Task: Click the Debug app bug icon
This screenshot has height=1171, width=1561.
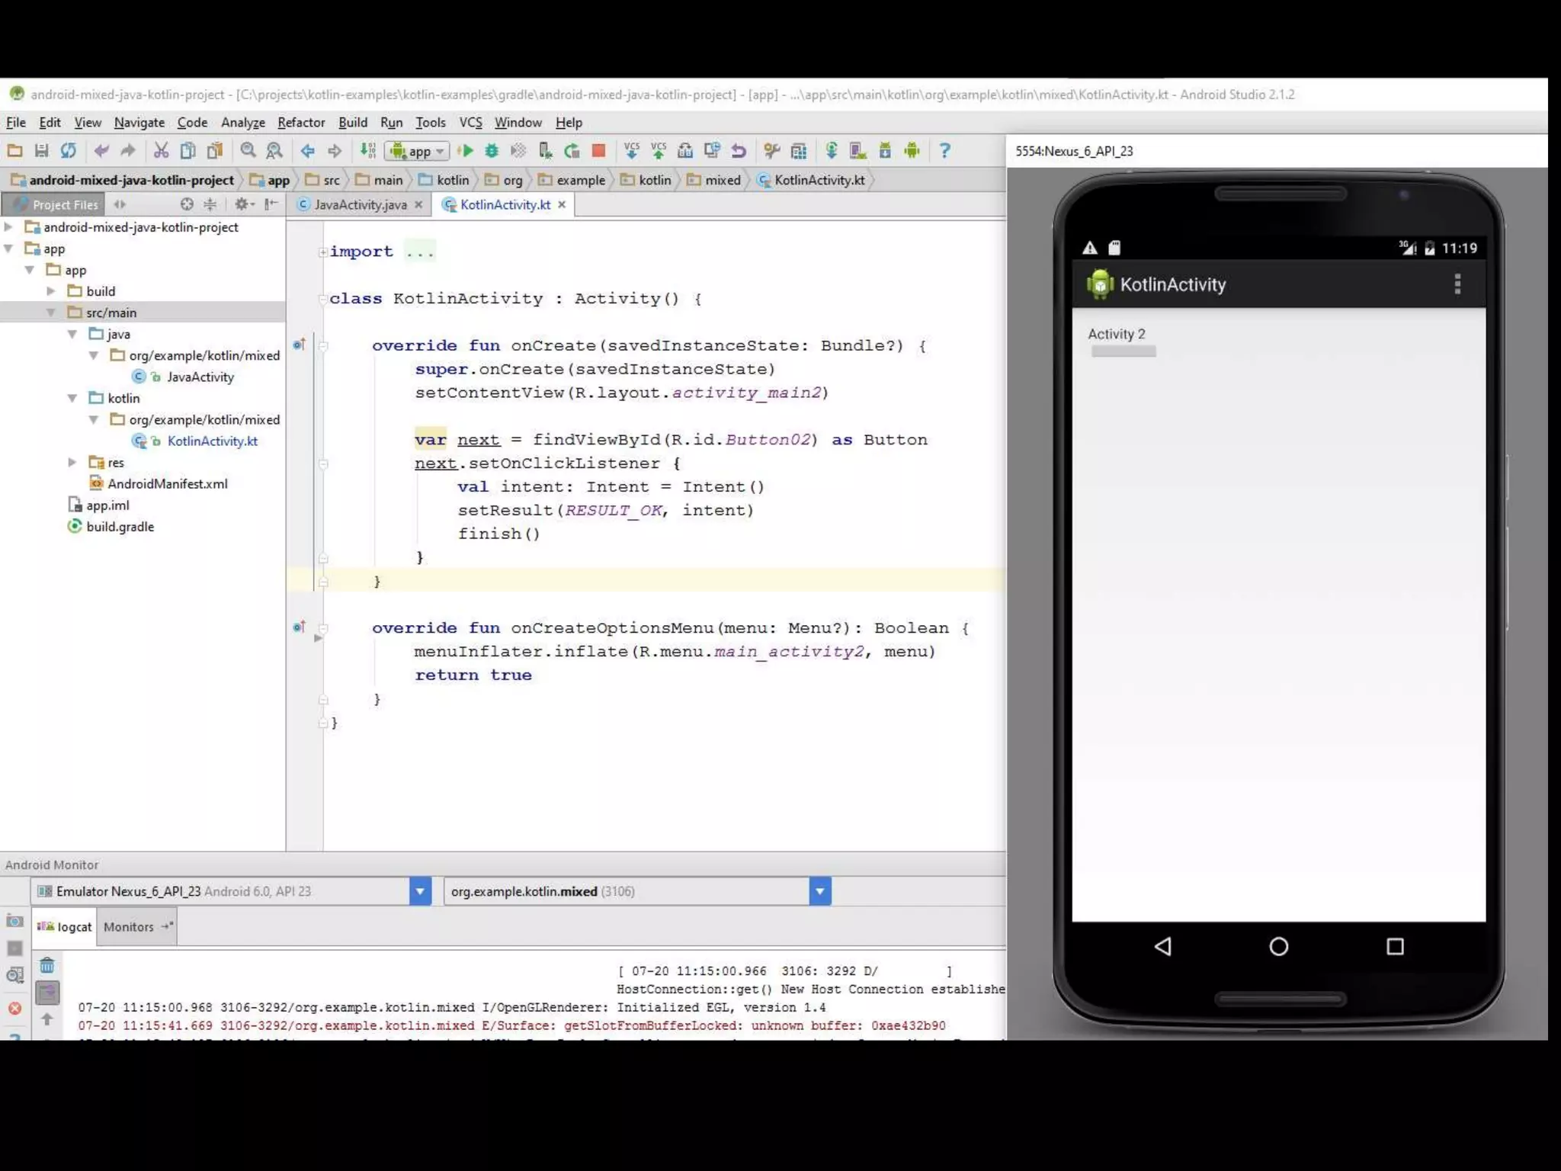Action: tap(492, 151)
